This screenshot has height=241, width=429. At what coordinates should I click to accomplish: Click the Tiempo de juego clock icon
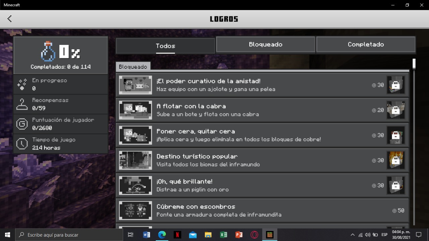point(22,144)
